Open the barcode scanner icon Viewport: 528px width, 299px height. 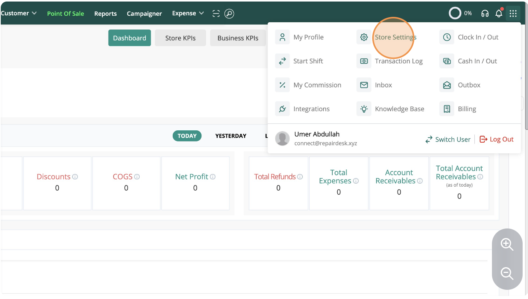tap(216, 13)
